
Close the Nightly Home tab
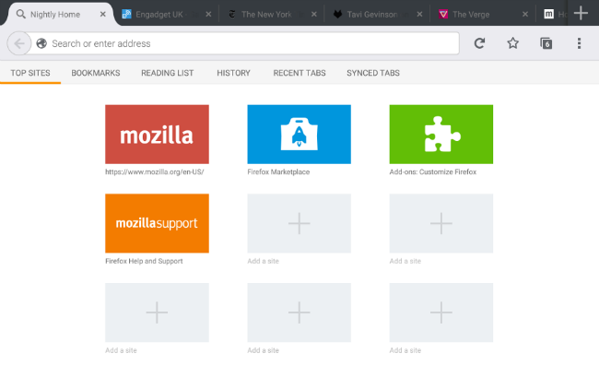tap(103, 15)
